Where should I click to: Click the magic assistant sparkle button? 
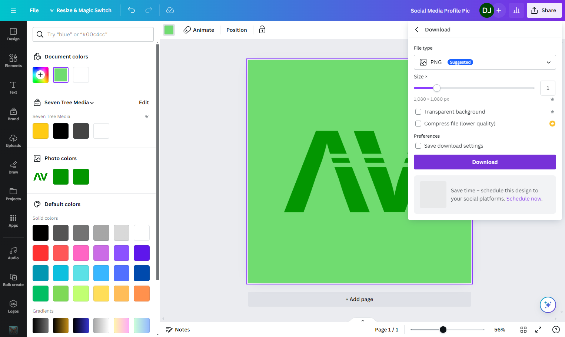point(548,305)
